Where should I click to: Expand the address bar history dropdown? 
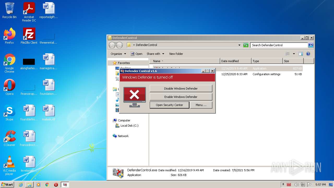tap(239, 45)
